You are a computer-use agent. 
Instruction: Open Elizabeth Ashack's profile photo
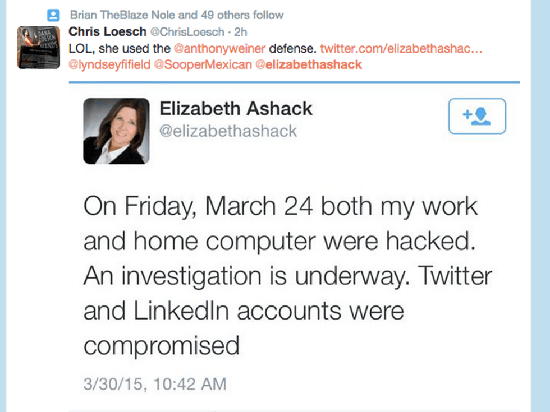click(x=116, y=131)
